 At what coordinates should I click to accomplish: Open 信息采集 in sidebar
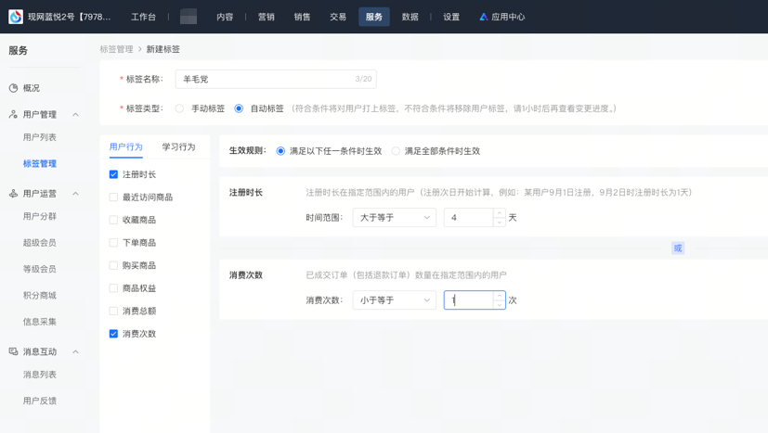40,322
